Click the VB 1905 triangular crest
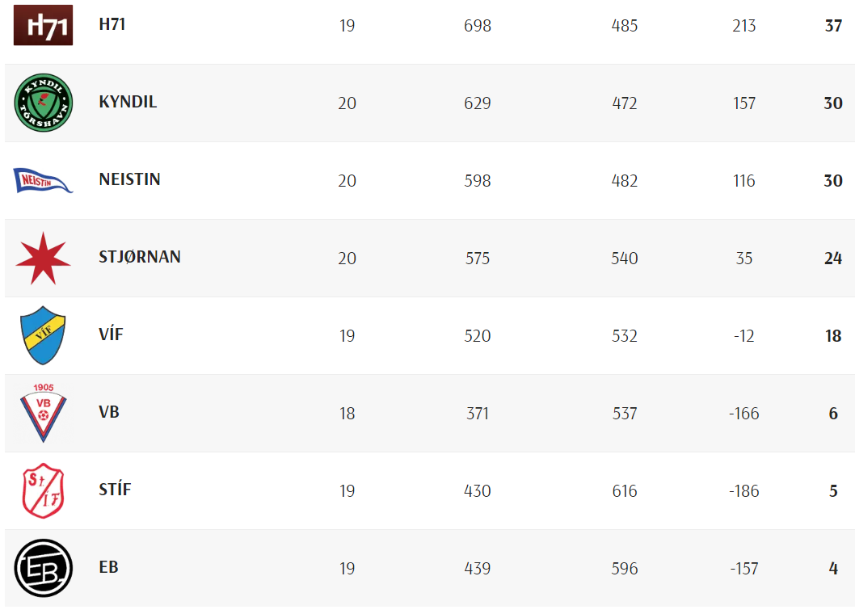The image size is (855, 614). [43, 413]
